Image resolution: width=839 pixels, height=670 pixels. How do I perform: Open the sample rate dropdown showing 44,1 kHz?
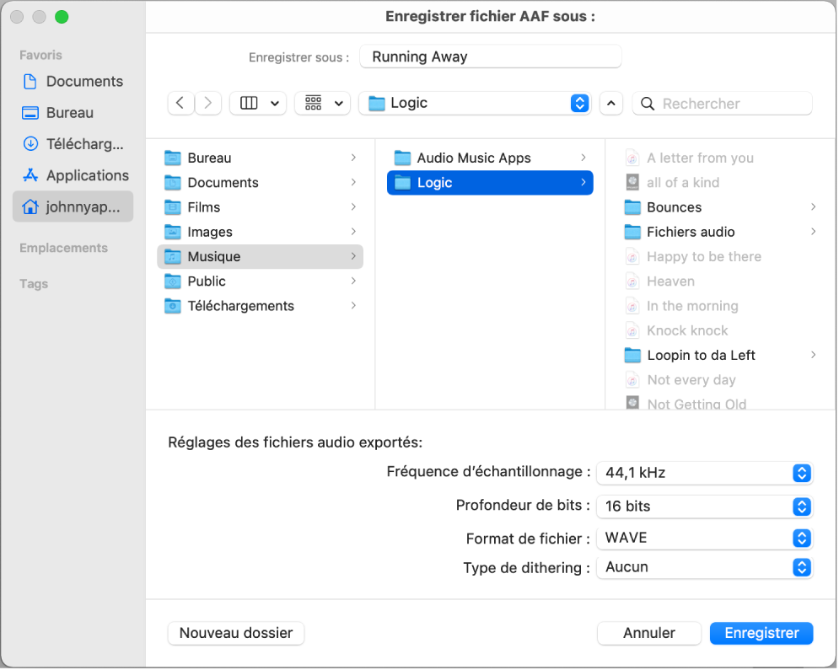coord(704,473)
